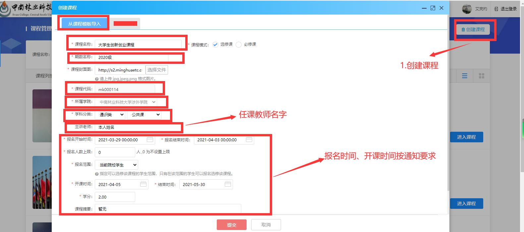
Task: Click the 课程名称 course name input field
Action: [x=138, y=45]
